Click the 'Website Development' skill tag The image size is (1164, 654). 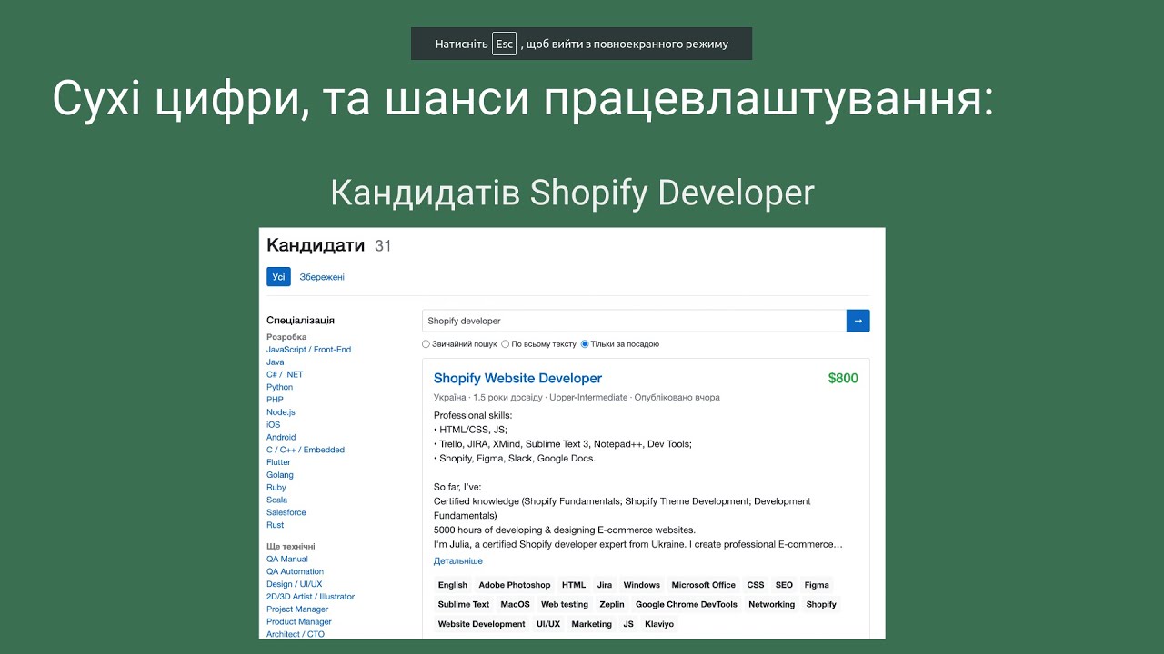tap(482, 624)
